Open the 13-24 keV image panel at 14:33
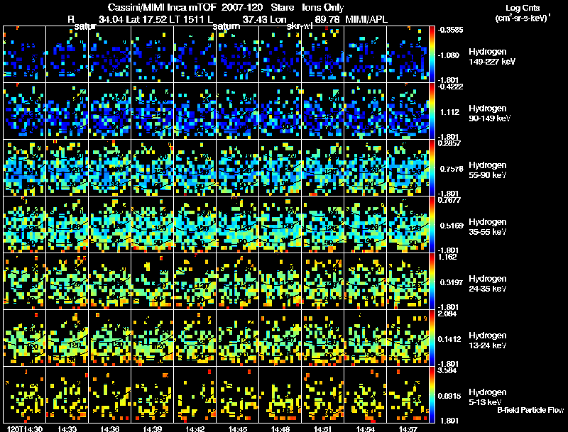 (67, 338)
